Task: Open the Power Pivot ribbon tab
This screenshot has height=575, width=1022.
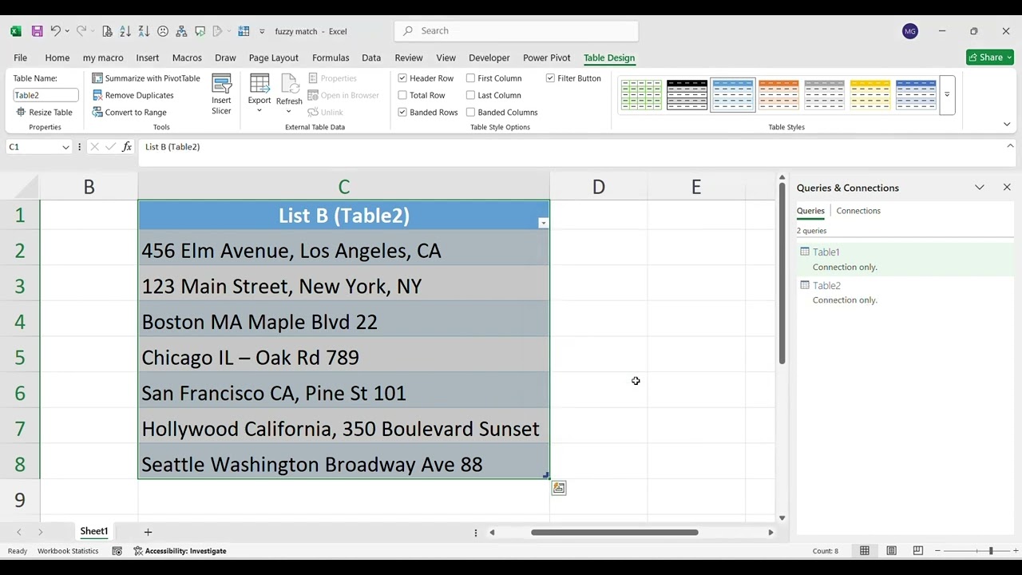Action: coord(546,57)
